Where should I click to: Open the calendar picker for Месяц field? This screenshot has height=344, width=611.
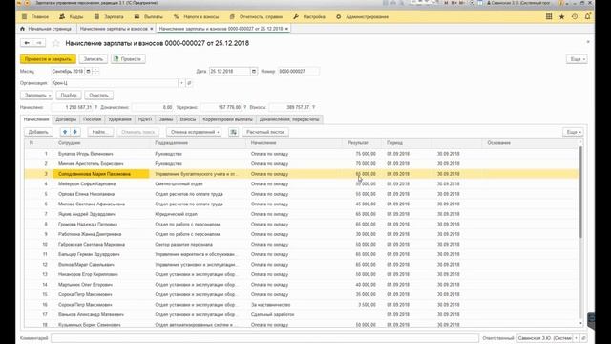[88, 72]
